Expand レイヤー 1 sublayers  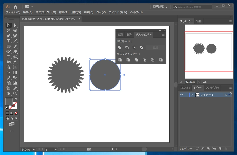click(x=192, y=94)
